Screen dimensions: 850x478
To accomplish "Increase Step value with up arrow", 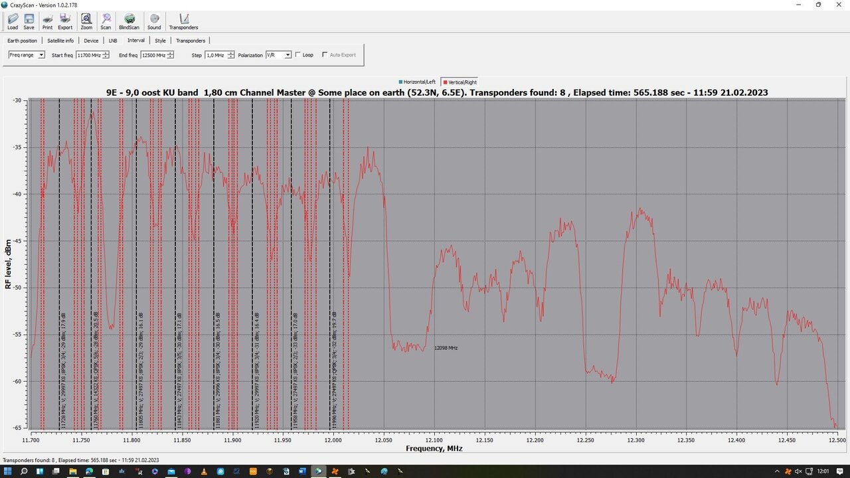I will pos(231,53).
